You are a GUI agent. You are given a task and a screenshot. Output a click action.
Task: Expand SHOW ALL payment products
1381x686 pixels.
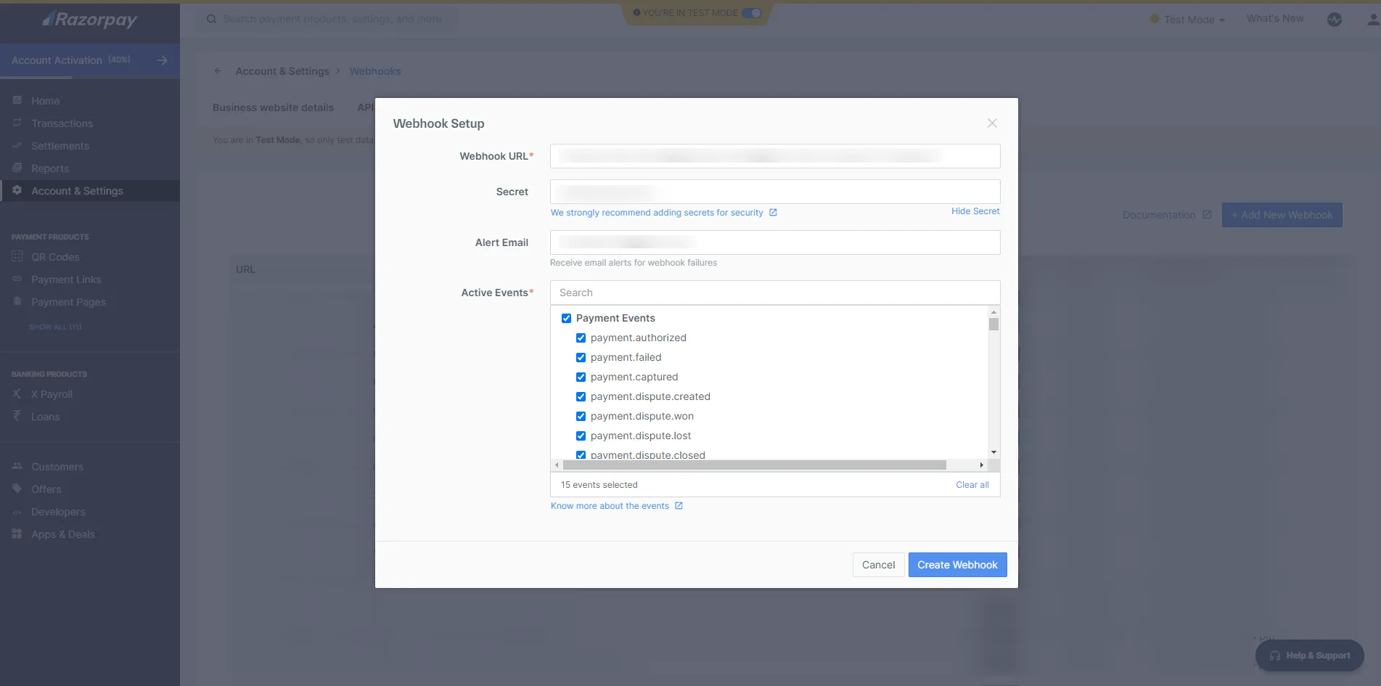pyautogui.click(x=55, y=327)
